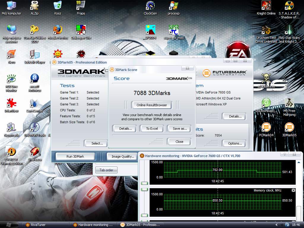Click the avast tray icon

tap(288, 225)
